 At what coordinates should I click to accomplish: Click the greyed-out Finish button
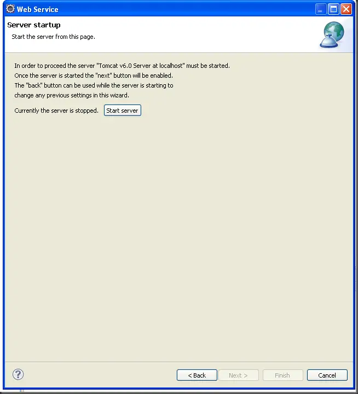[282, 375]
